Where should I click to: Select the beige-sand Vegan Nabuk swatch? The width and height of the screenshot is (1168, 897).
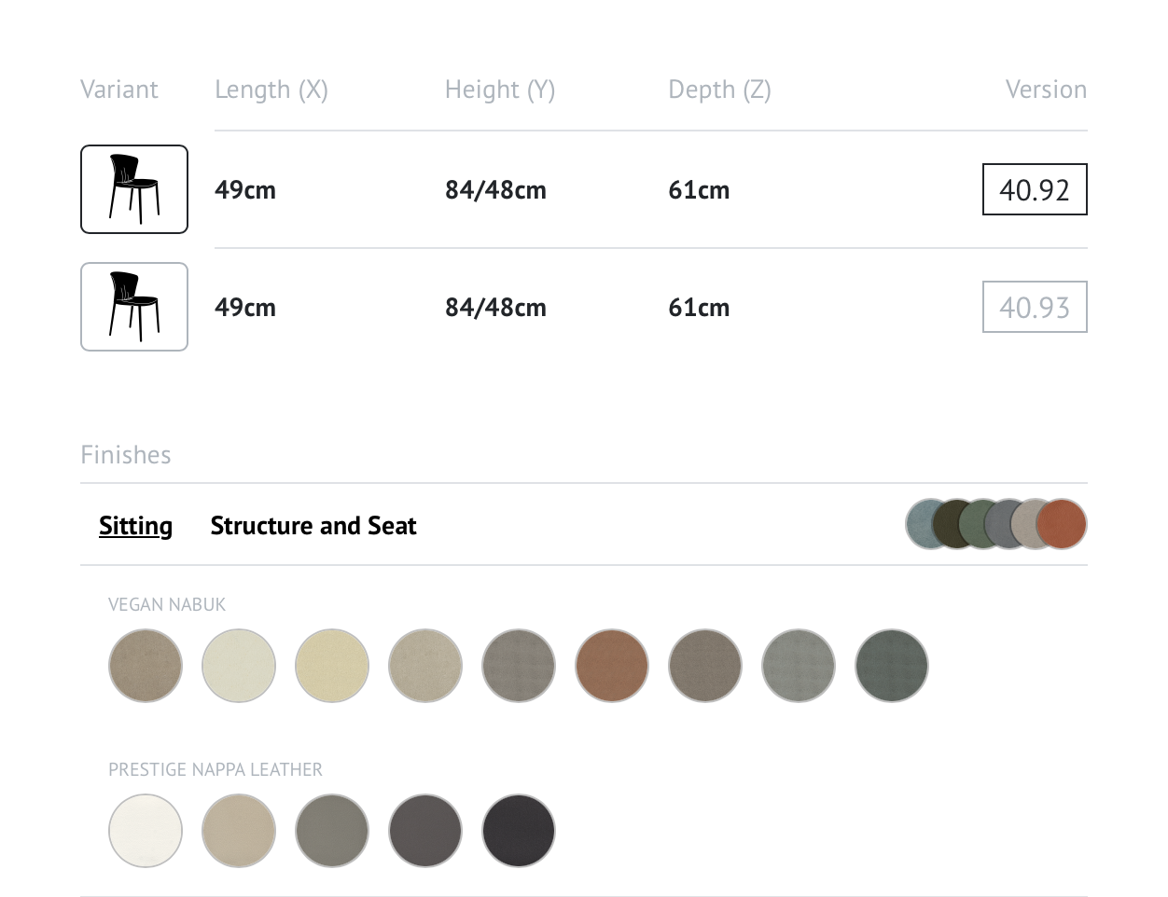(425, 666)
